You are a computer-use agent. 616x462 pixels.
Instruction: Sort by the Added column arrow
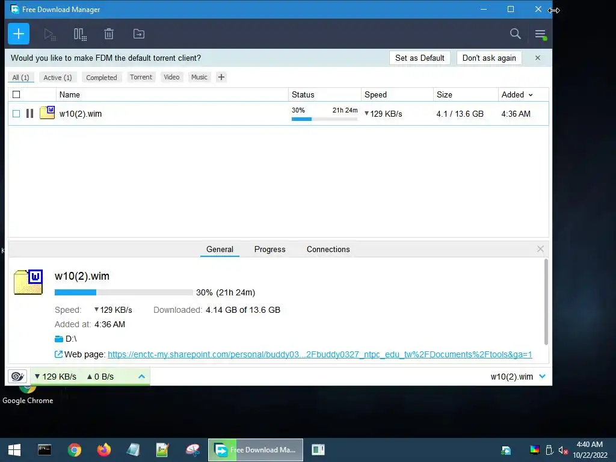pos(531,94)
